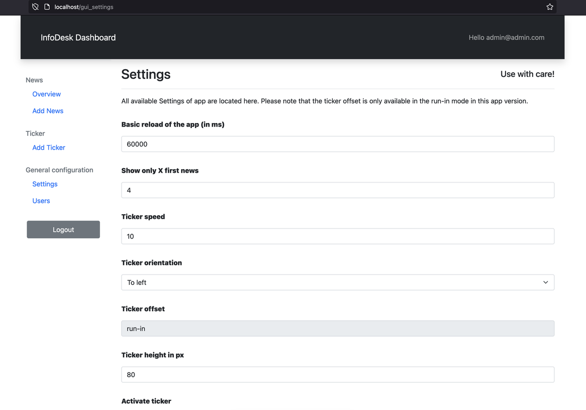Click the InfoDesk Dashboard brand title
The height and width of the screenshot is (410, 586).
(x=78, y=37)
